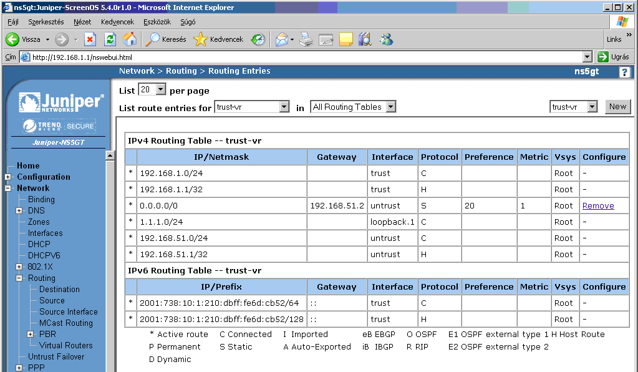Click the Home page icon
This screenshot has width=638, height=372.
[x=130, y=39]
